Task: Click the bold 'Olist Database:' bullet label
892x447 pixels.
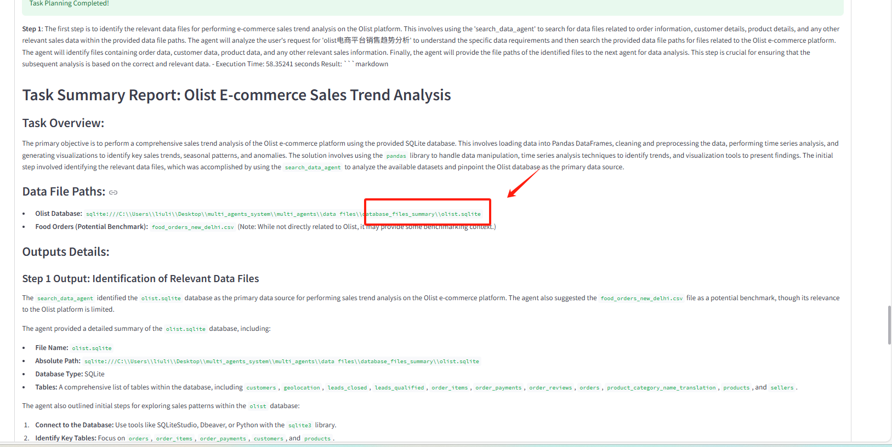Action: click(59, 214)
